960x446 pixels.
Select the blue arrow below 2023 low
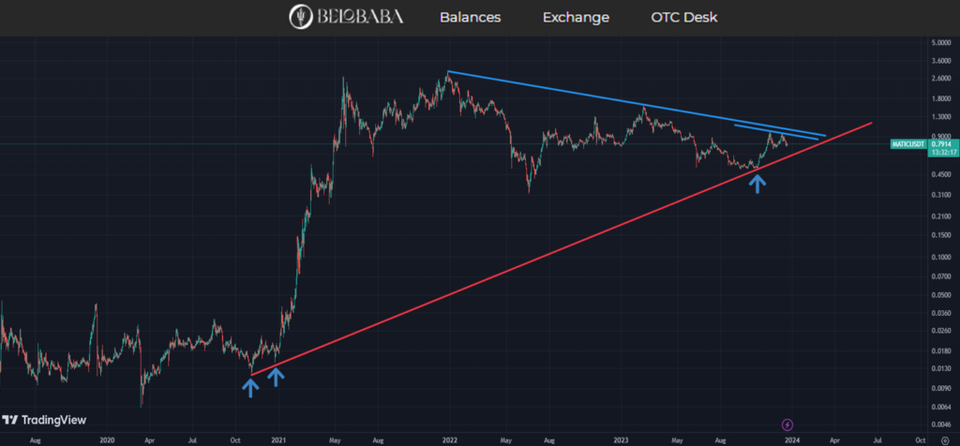[757, 182]
